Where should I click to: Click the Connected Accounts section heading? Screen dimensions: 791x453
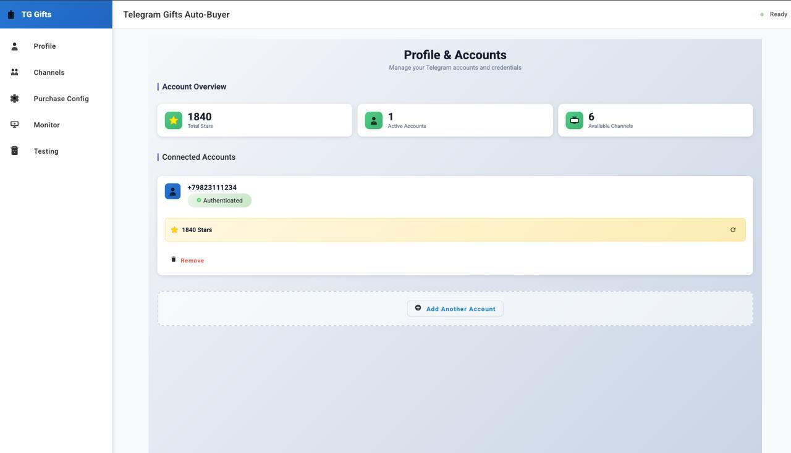[198, 157]
